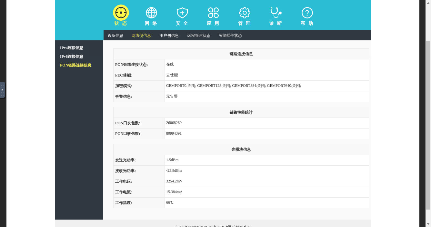The height and width of the screenshot is (227, 431).
Task: Select voltage value 3254.2mV
Action: 174,181
